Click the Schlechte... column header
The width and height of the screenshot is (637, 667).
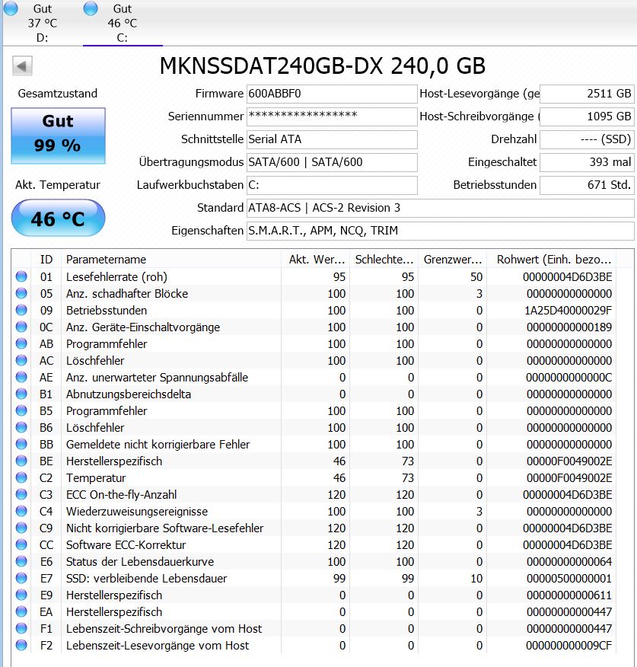pyautogui.click(x=384, y=260)
